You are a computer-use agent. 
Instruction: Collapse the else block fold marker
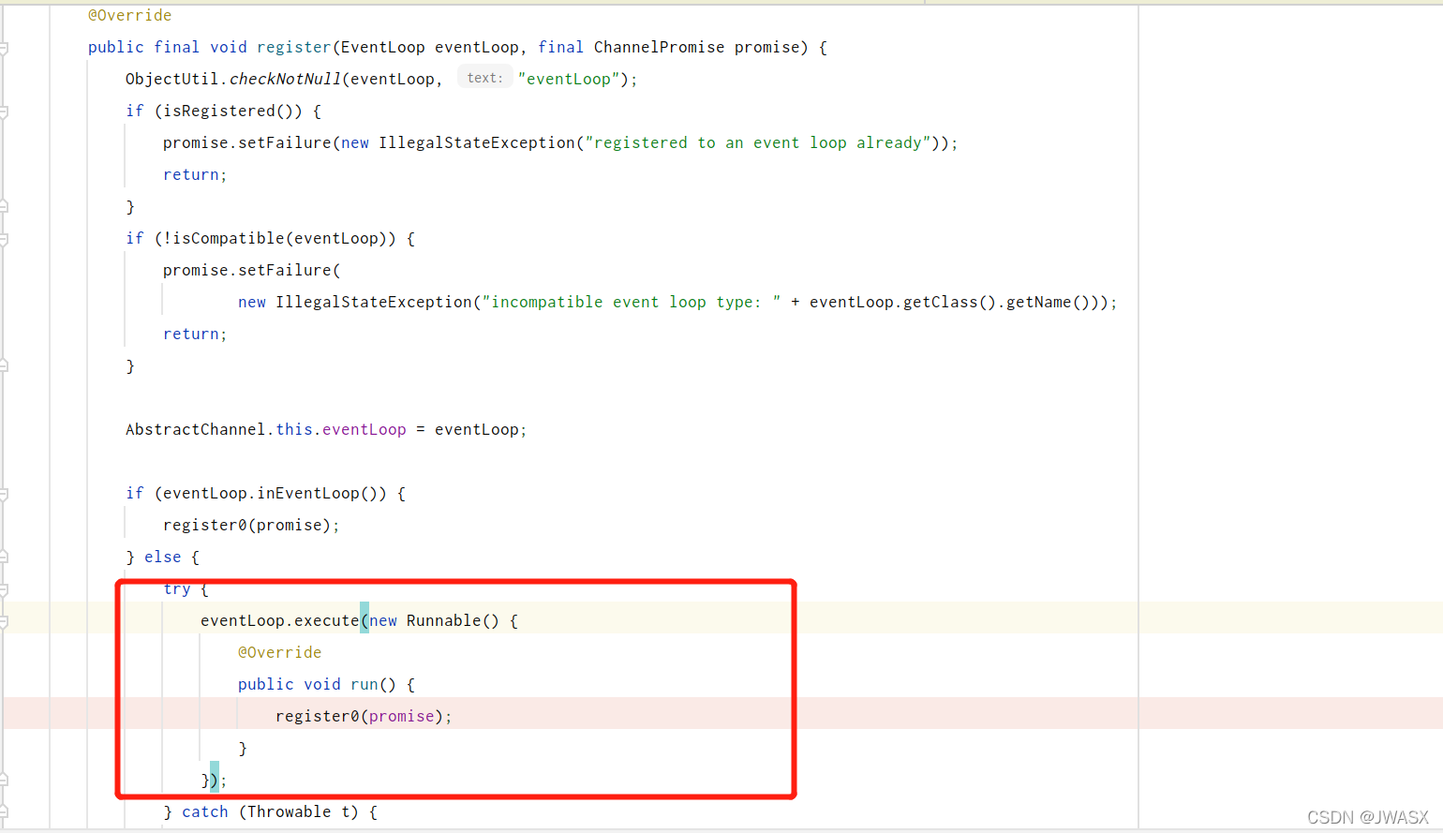click(x=4, y=558)
